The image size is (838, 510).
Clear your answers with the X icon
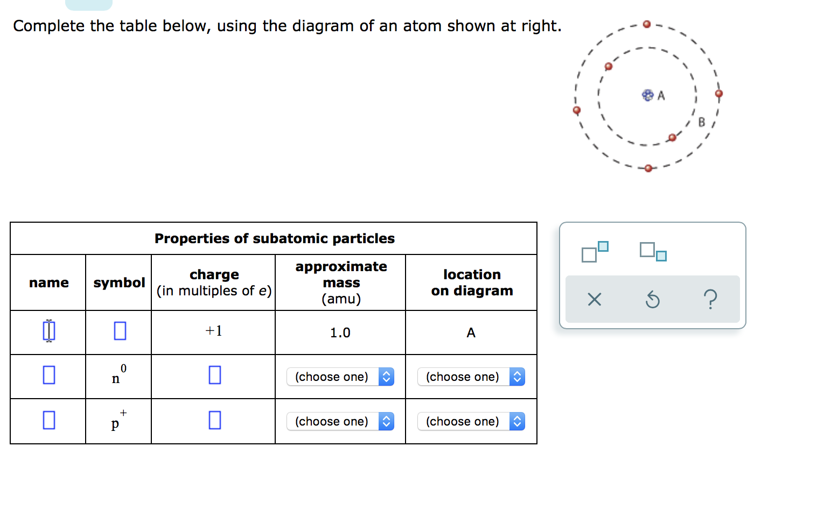(594, 300)
